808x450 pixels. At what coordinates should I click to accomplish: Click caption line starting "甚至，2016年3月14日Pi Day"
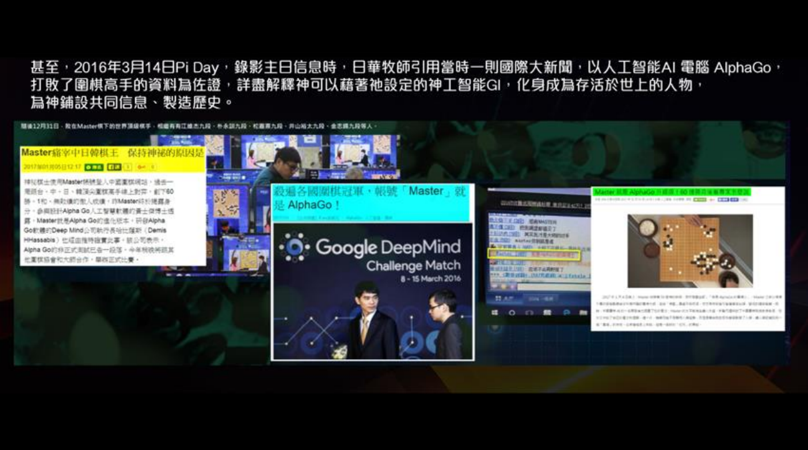click(x=405, y=67)
